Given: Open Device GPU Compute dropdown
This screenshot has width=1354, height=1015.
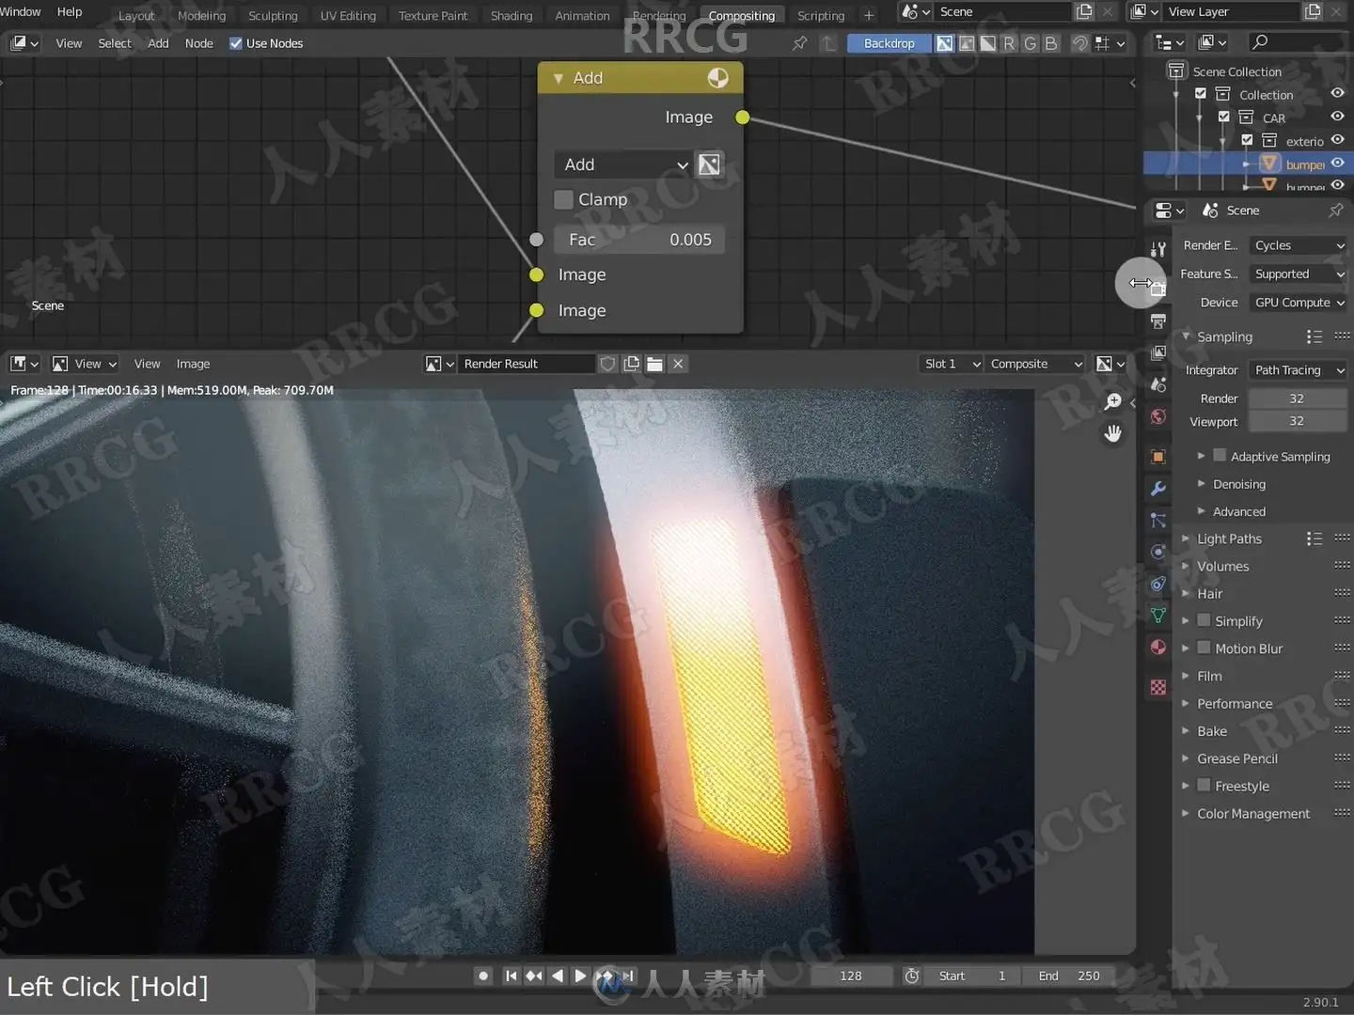Looking at the screenshot, I should 1299,303.
